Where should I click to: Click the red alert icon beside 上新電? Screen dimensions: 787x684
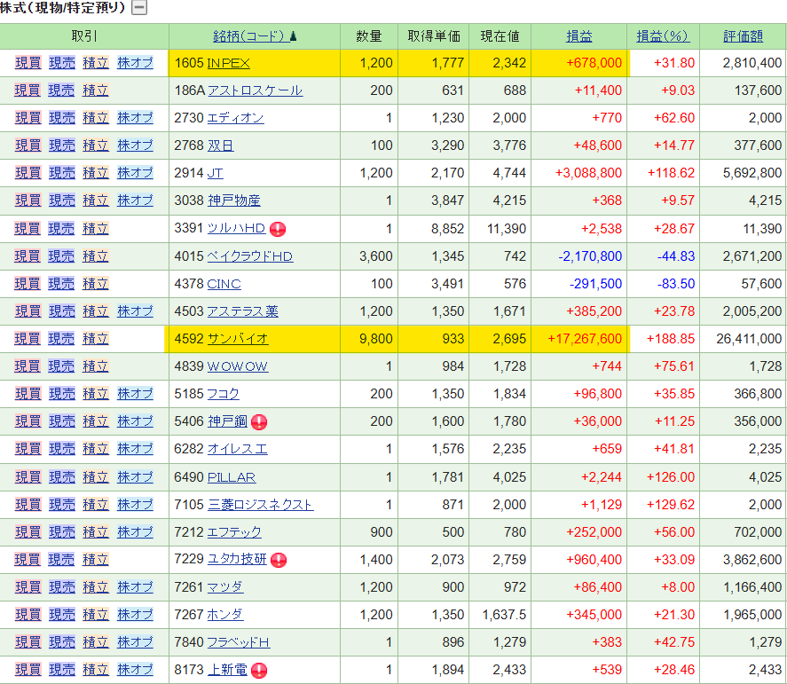coord(259,671)
